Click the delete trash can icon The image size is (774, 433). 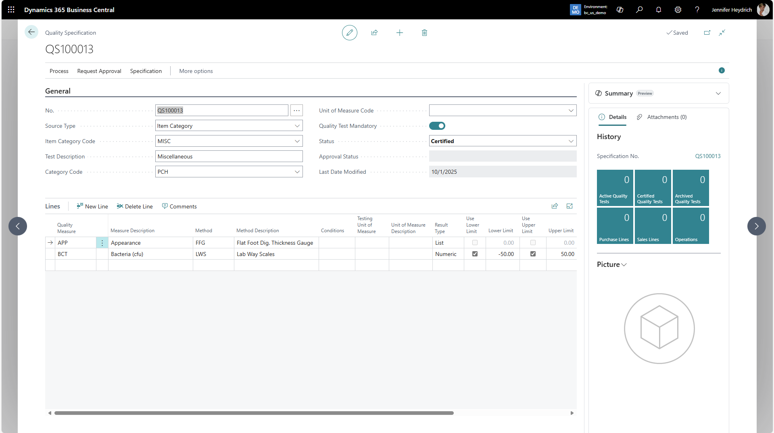pyautogui.click(x=424, y=33)
